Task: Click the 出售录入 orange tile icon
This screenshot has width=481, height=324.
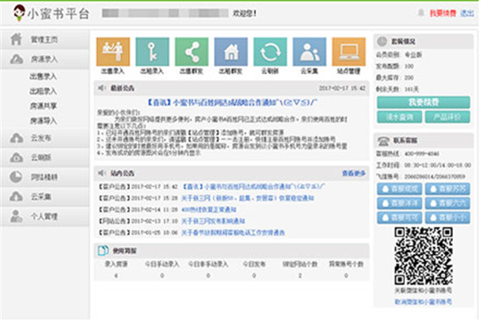Action: coord(111,52)
